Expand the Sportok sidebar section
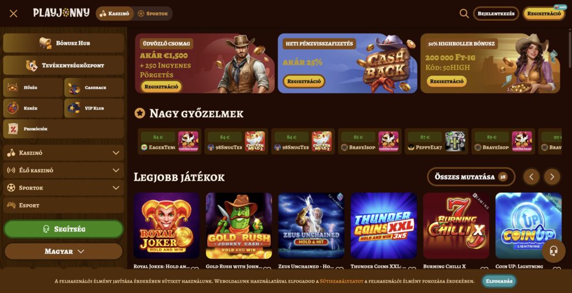 pos(64,188)
